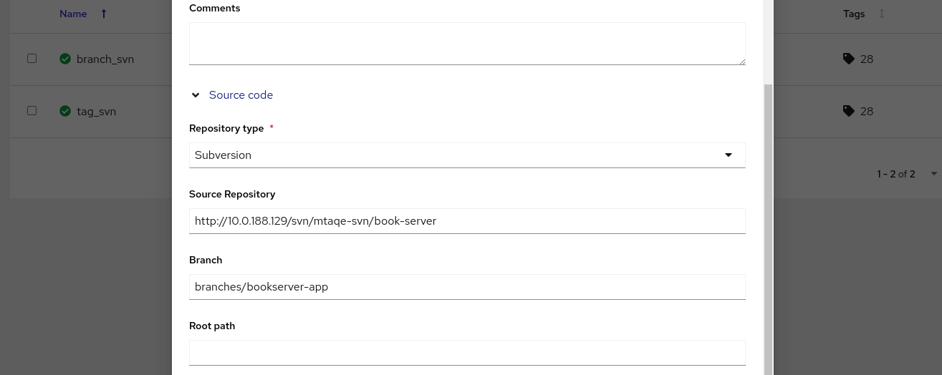Select the tag_svn row checkbox

click(x=32, y=111)
